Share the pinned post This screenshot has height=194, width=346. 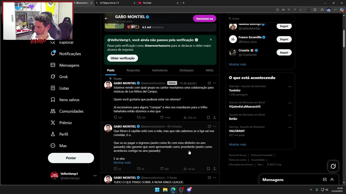(x=214, y=117)
